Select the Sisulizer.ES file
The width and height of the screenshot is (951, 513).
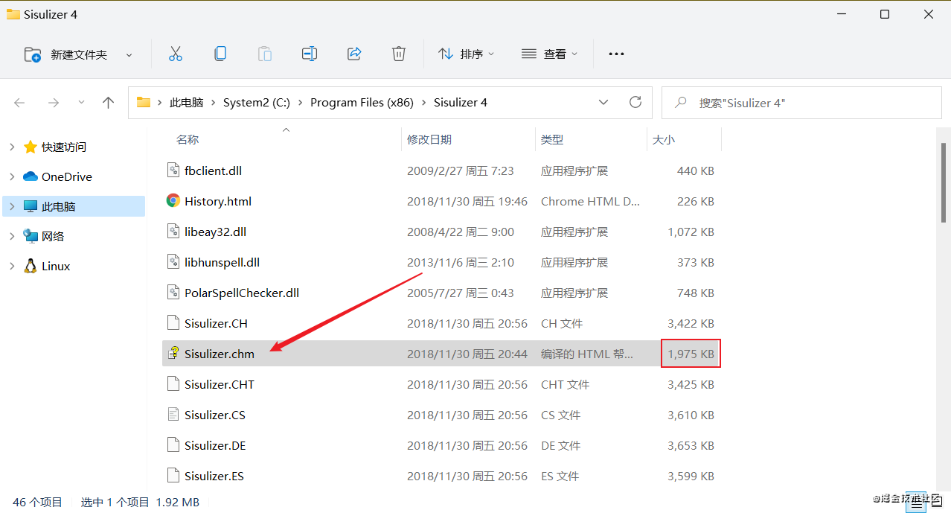pos(214,477)
